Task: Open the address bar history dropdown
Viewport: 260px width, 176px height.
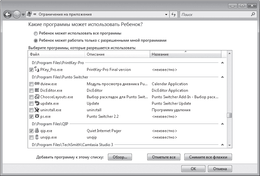Action: 166,15
